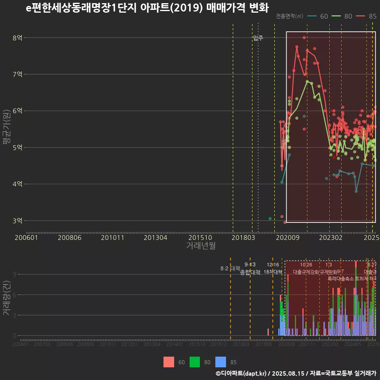Click the 7억 y-axis label

pos(17,74)
